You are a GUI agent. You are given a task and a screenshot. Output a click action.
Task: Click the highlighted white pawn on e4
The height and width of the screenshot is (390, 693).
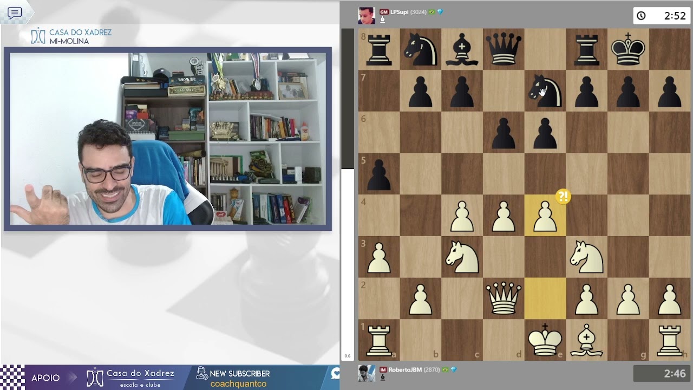pyautogui.click(x=545, y=216)
